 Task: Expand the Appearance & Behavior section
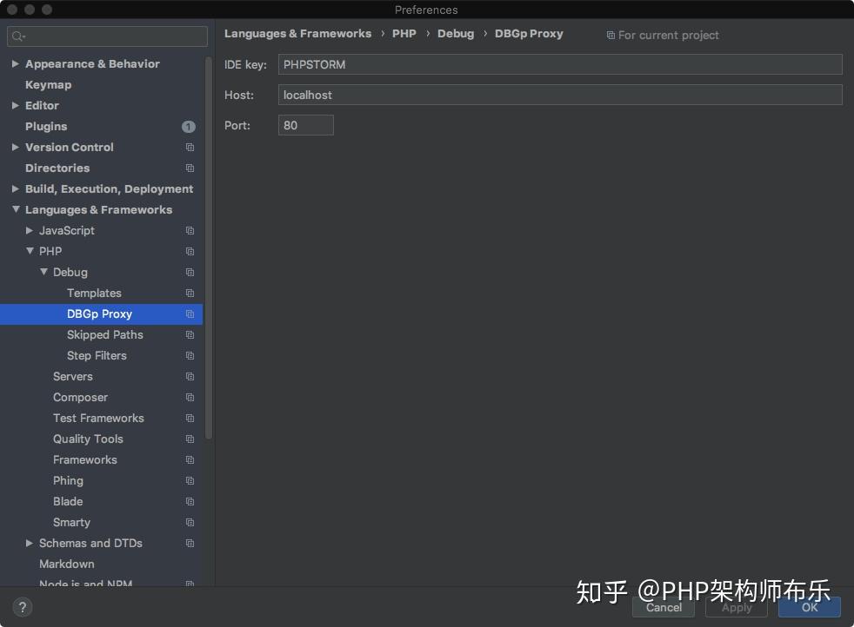click(x=14, y=63)
